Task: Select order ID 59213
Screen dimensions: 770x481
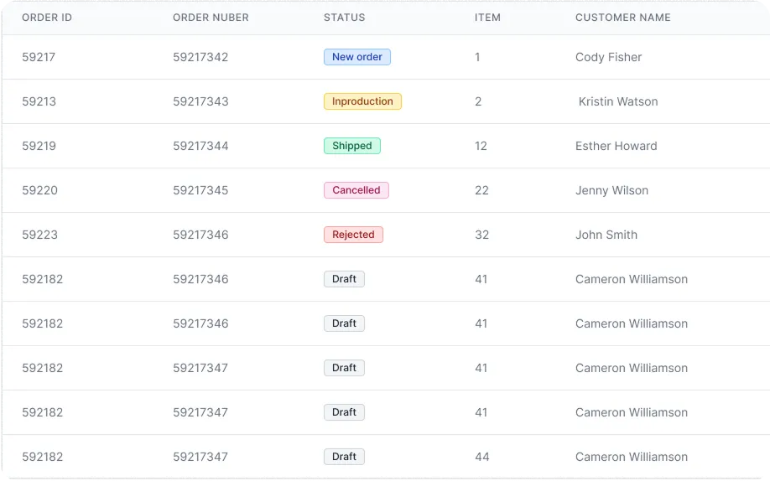Action: click(x=39, y=101)
